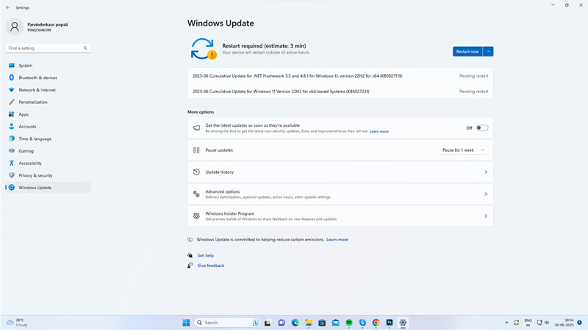The image size is (588, 330).
Task: Click the megaphone icon for latest updates
Action: tap(196, 128)
